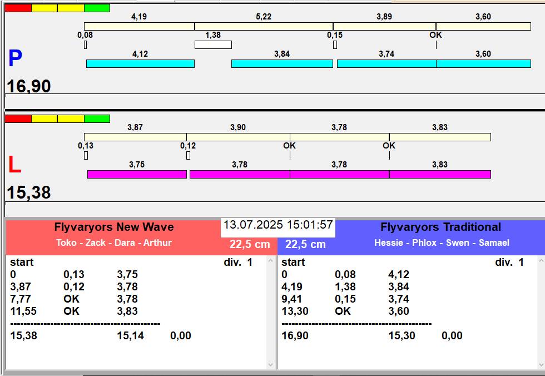Select the white 1,38 changeover bar
This screenshot has width=545, height=376.
[x=213, y=45]
